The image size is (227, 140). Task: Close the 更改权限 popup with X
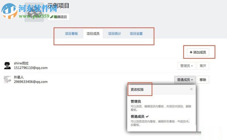[x=191, y=89]
